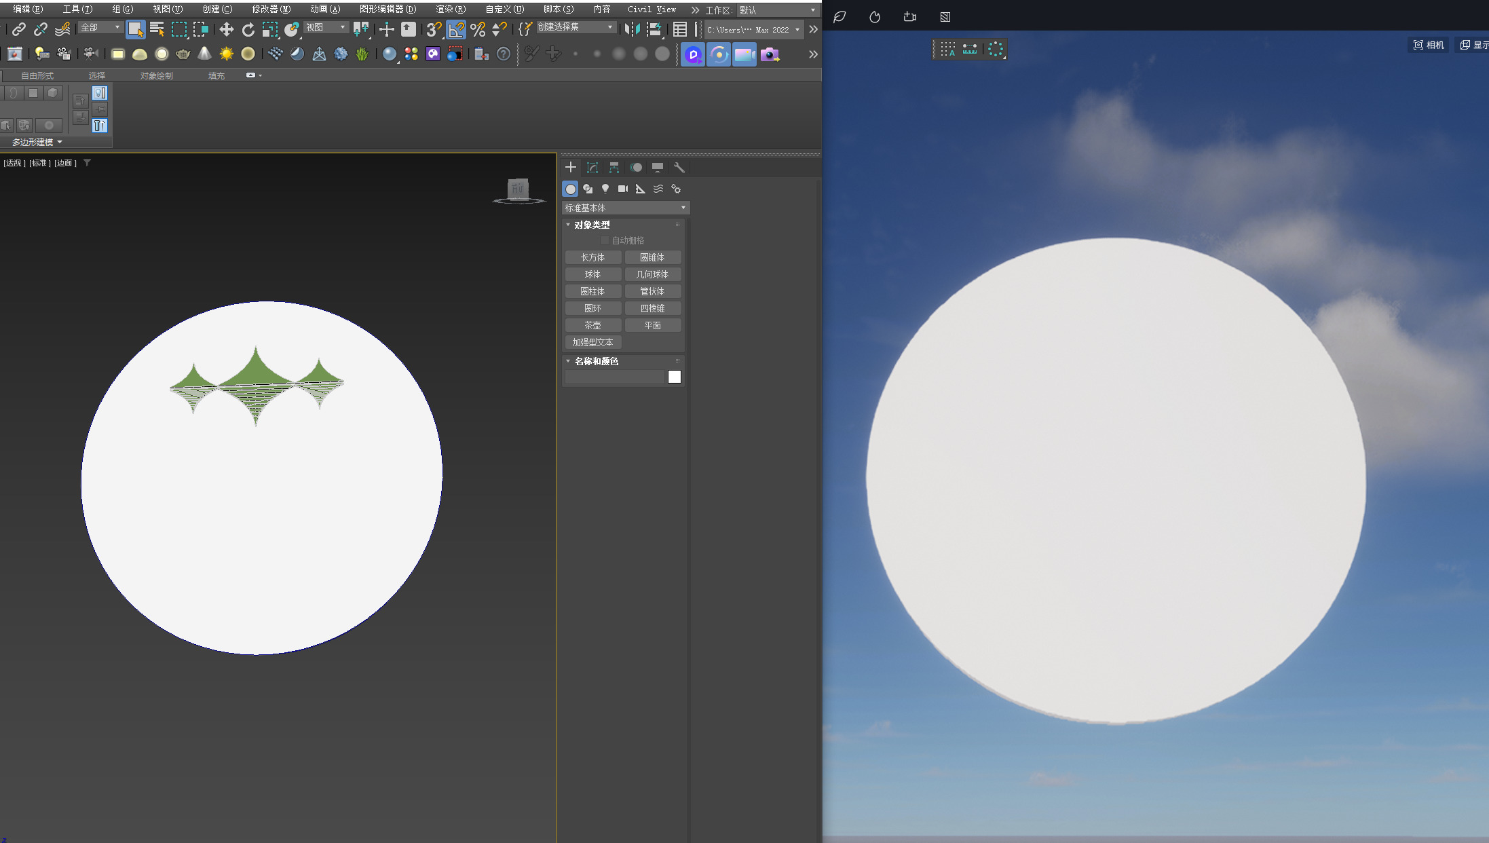Toggle the Percent Snap button
The height and width of the screenshot is (843, 1489).
pyautogui.click(x=478, y=29)
